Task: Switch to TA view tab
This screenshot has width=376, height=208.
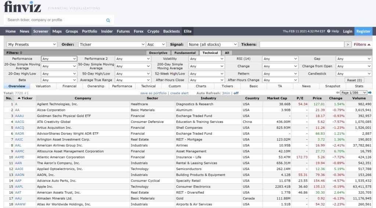Action: pyautogui.click(x=280, y=86)
